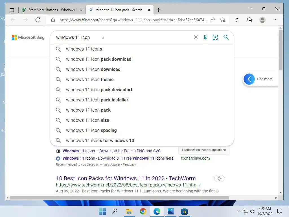This screenshot has height=217, width=289.
Task: Start voice search with microphone
Action: click(205, 37)
